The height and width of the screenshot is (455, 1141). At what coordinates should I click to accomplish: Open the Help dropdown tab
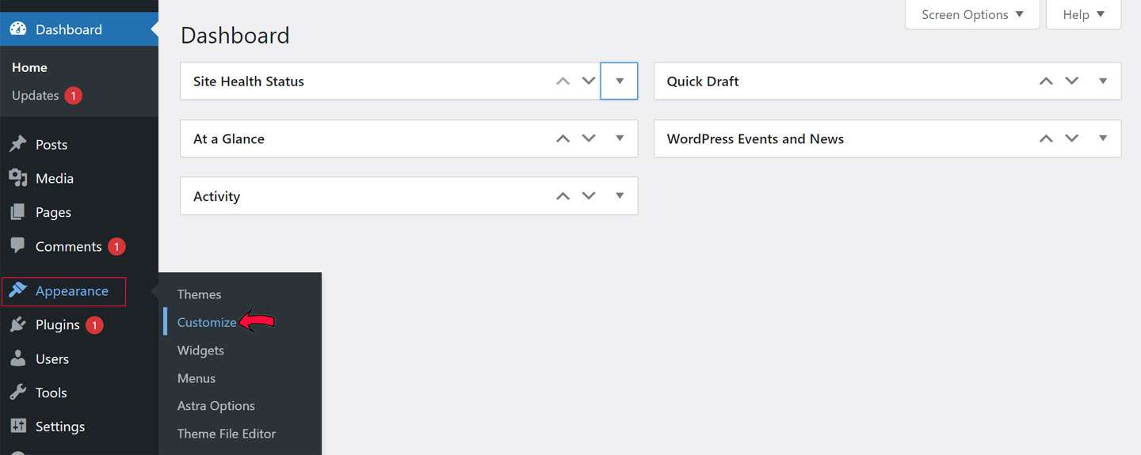pyautogui.click(x=1083, y=14)
